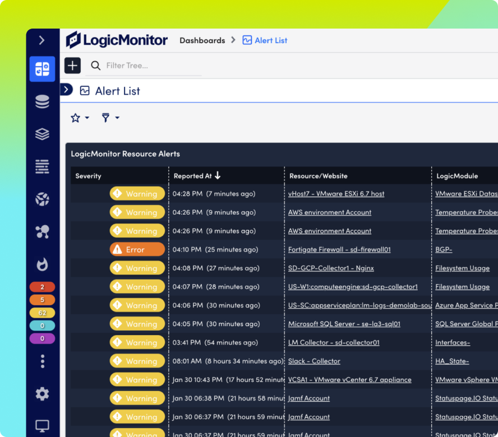The image size is (498, 437).
Task: Click the LogicMonitor logo
Action: [117, 40]
